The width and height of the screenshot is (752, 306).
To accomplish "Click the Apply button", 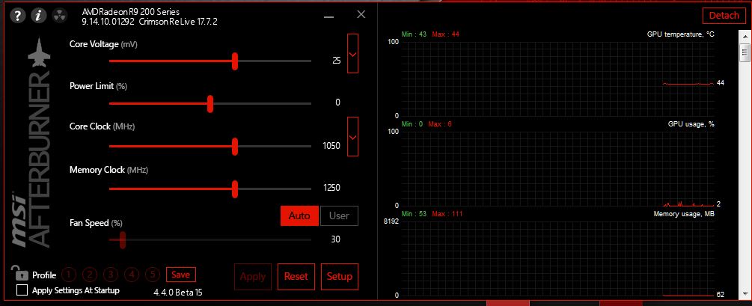I will (x=253, y=277).
